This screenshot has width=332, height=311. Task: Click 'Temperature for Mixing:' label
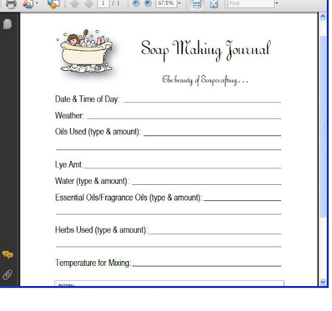[93, 263]
